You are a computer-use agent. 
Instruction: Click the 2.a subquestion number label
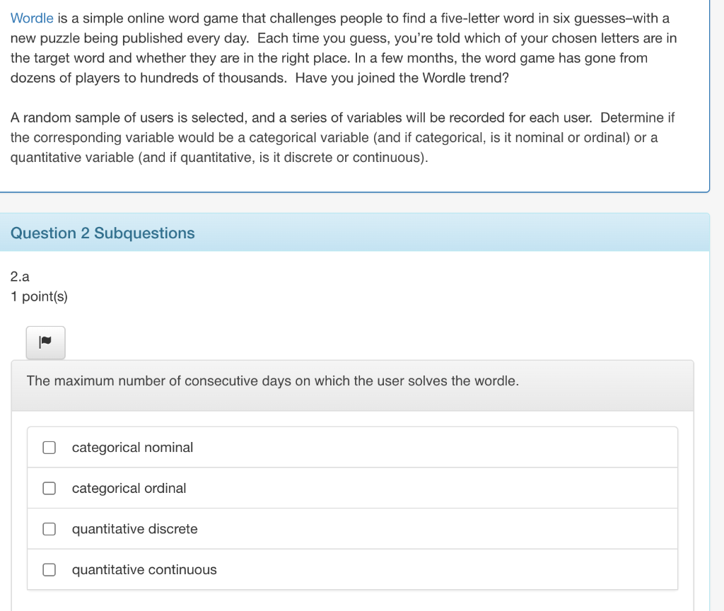point(19,277)
